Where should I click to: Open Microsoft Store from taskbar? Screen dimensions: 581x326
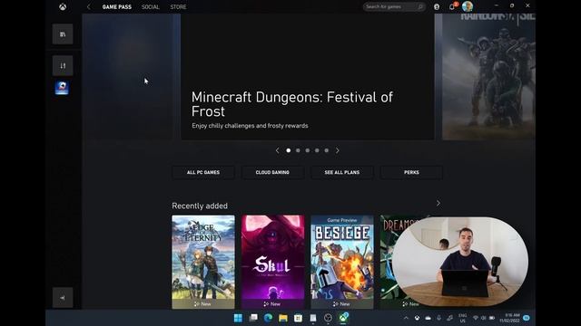[x=299, y=318]
